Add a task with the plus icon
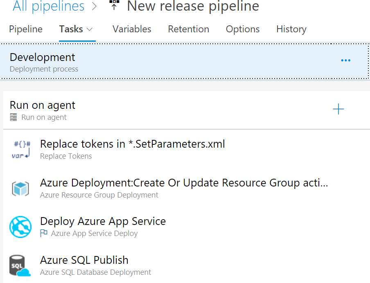 pos(338,109)
